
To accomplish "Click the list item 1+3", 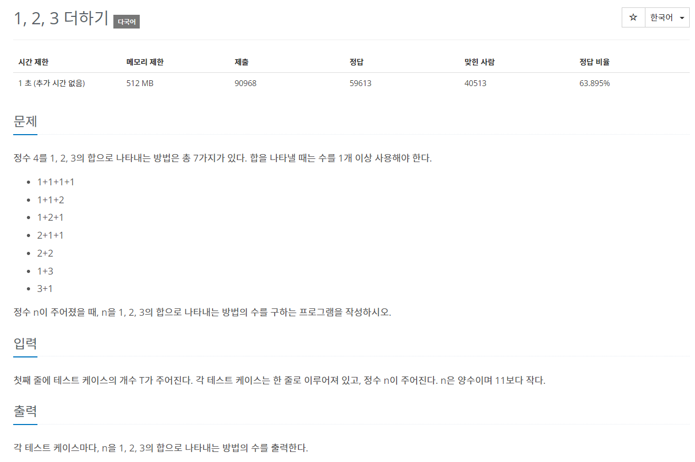I will coord(45,271).
